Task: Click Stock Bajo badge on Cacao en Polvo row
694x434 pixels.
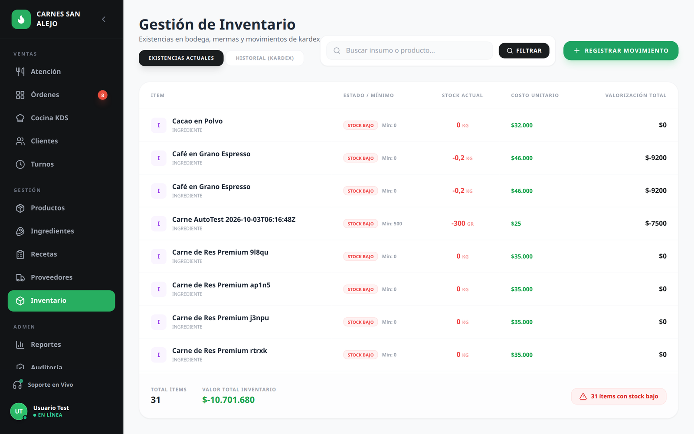Action: click(360, 125)
